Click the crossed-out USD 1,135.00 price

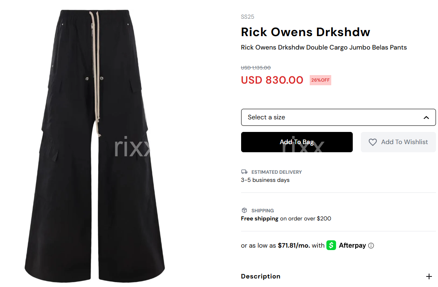click(256, 68)
